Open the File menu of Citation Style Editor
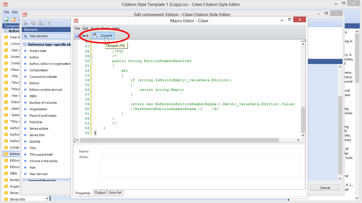The image size is (362, 203). [x=7, y=12]
